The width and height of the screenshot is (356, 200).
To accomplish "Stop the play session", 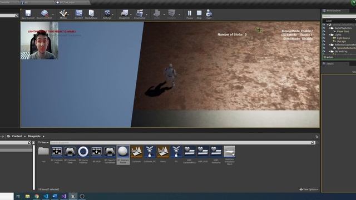I will (x=199, y=14).
